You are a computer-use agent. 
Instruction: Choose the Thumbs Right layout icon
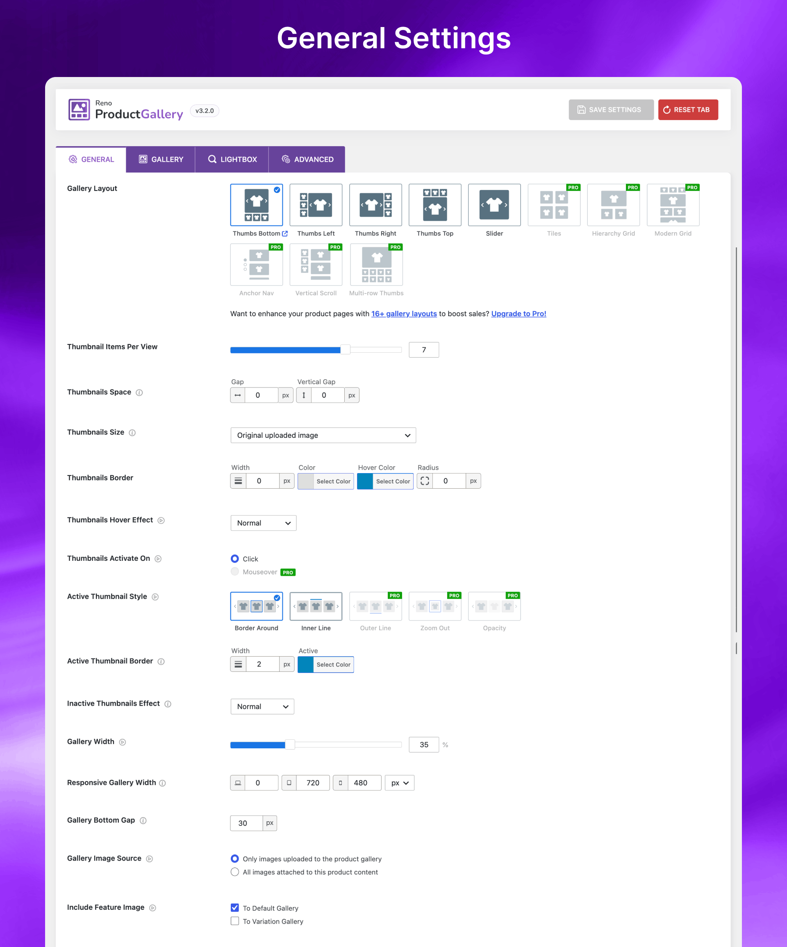[x=375, y=205]
